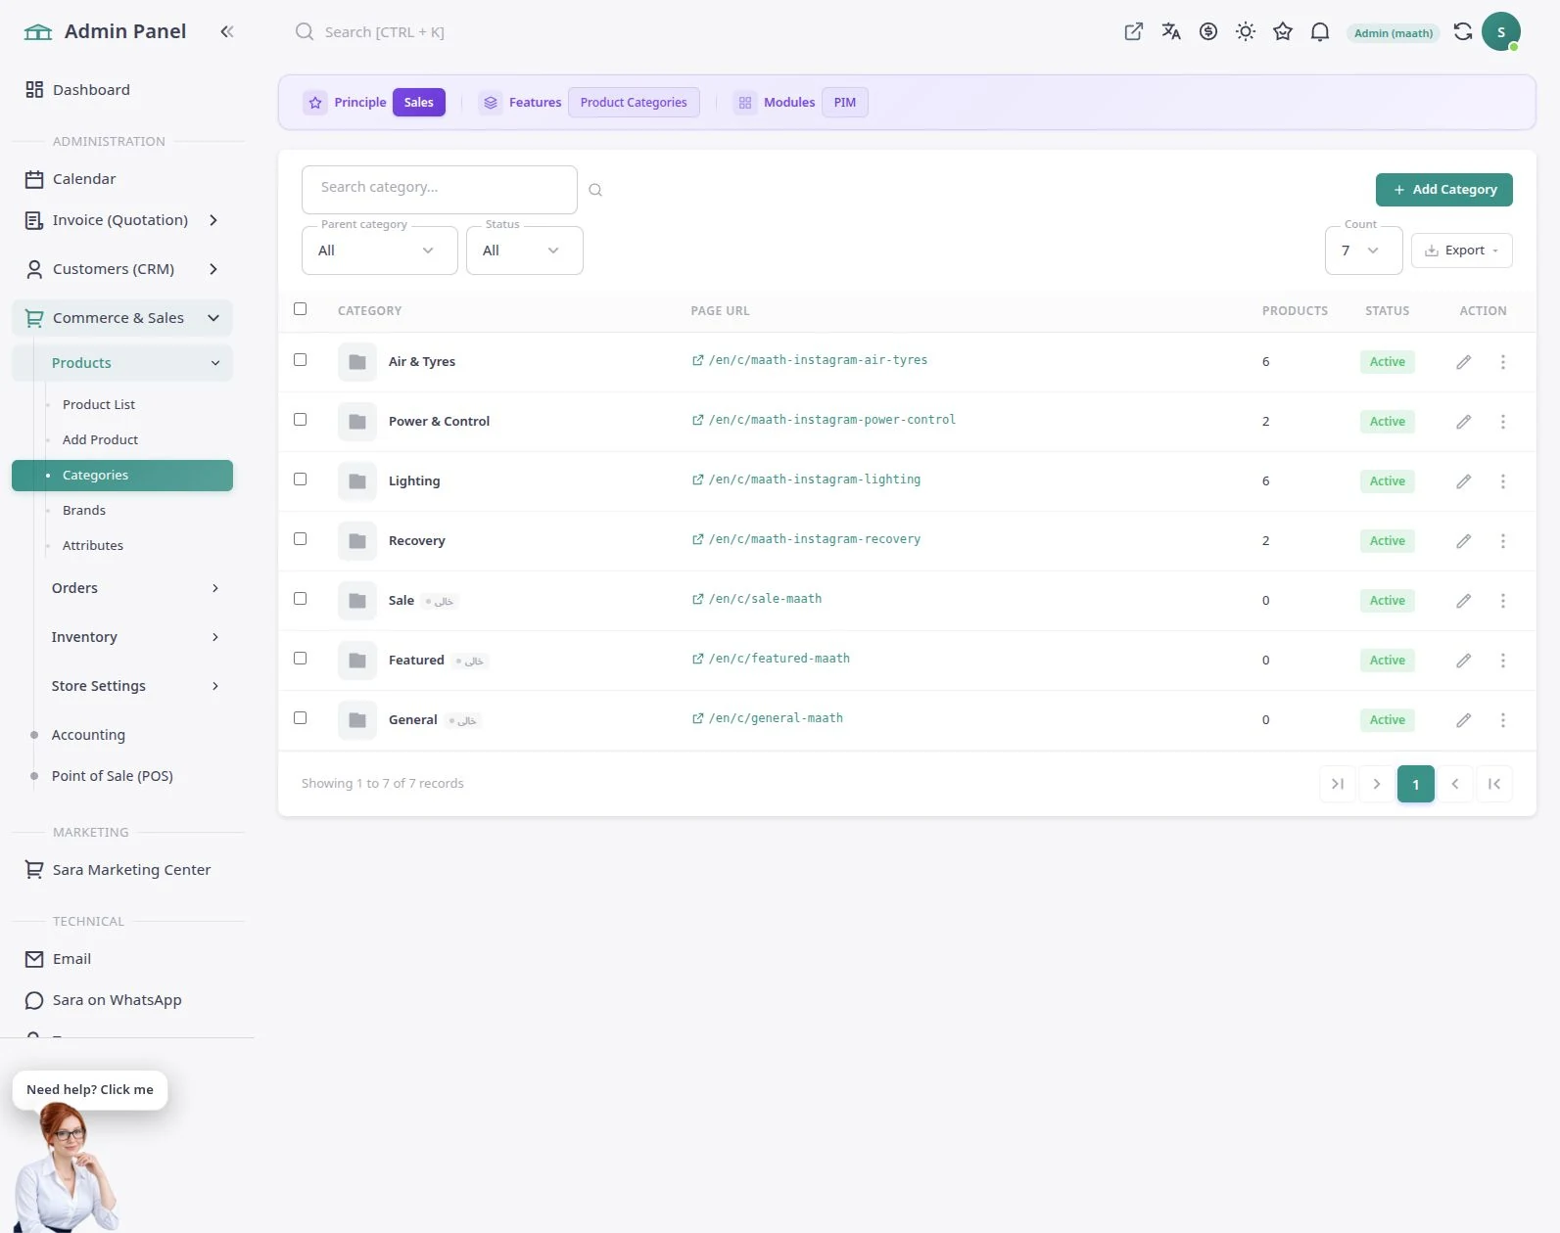Click the Need help assistant avatar
1560x1233 pixels.
click(67, 1166)
